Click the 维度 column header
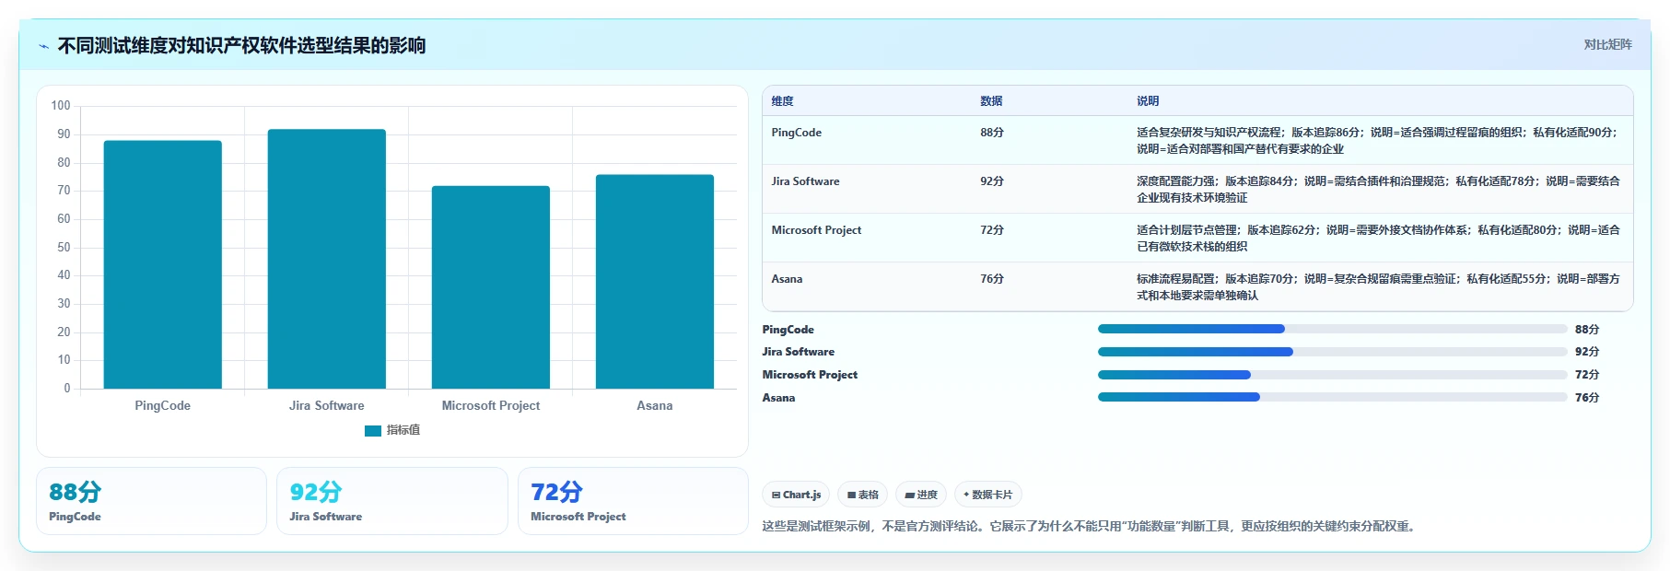 coord(782,101)
